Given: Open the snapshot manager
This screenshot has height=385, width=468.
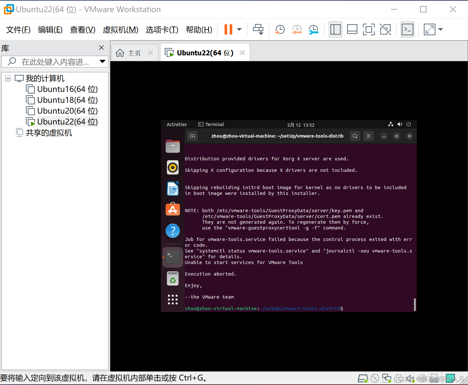Looking at the screenshot, I should point(313,29).
